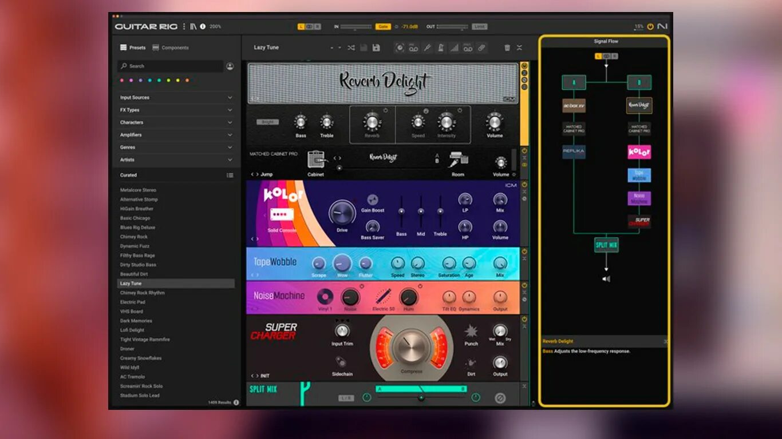Switch to the Presets tab
Screen dimensions: 782x439
coord(133,48)
